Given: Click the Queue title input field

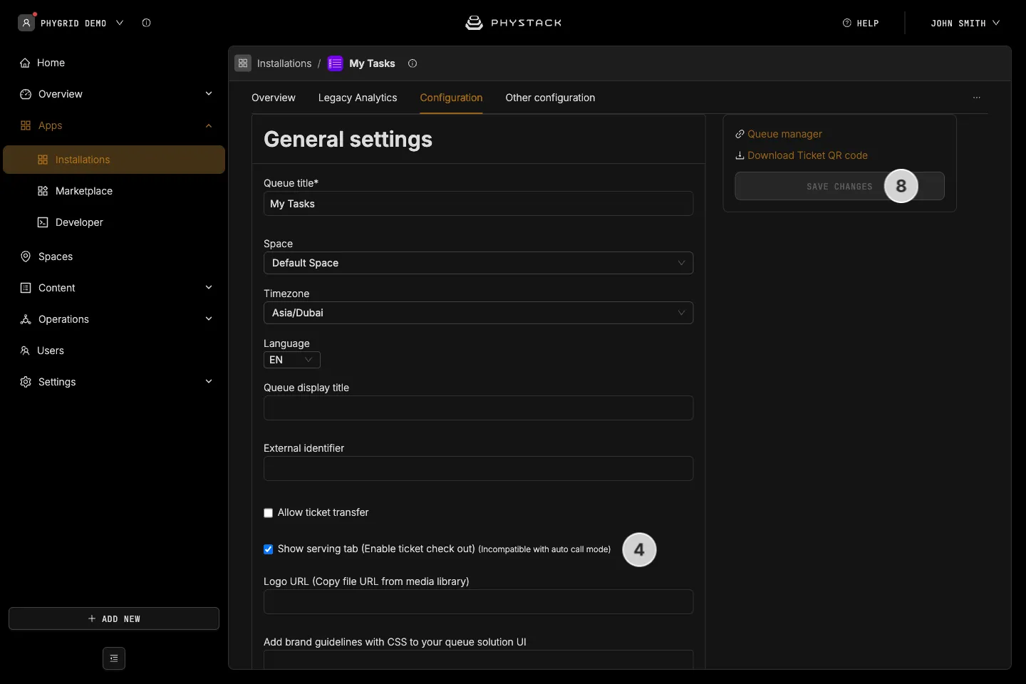Looking at the screenshot, I should [x=478, y=204].
